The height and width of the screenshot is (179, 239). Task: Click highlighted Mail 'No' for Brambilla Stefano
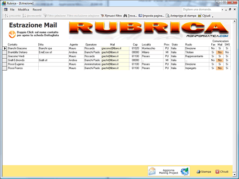[220, 53]
